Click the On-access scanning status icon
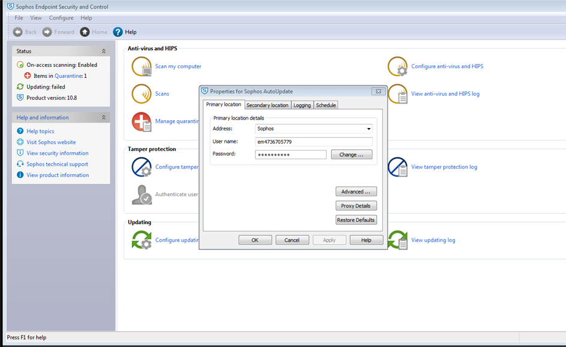 (20, 65)
